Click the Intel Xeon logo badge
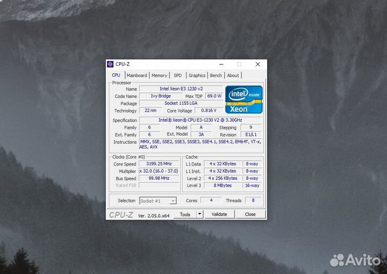 (244, 99)
